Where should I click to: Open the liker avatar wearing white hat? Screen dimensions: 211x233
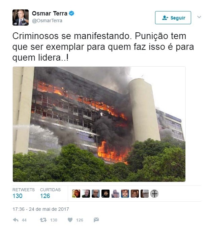click(145, 194)
